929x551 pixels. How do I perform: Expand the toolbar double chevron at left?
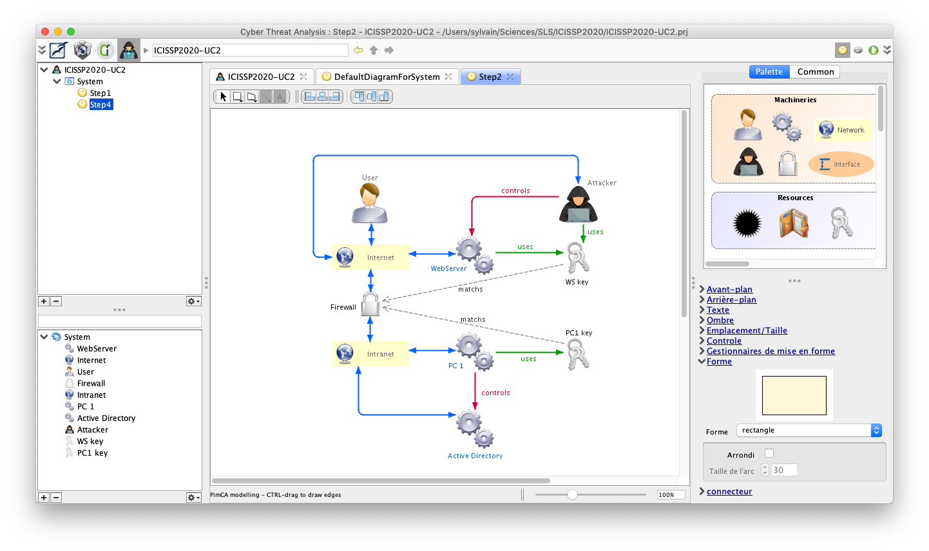(x=42, y=50)
